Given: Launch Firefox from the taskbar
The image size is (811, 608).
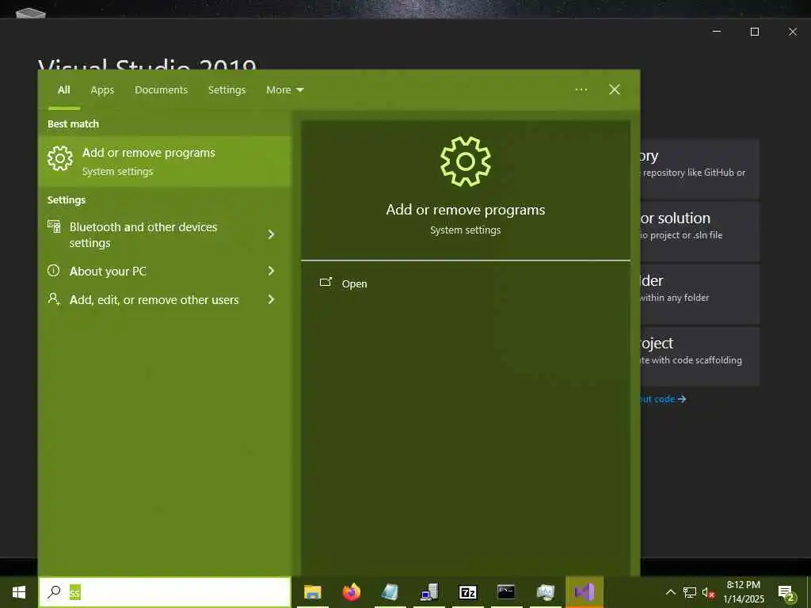Looking at the screenshot, I should coord(351,592).
